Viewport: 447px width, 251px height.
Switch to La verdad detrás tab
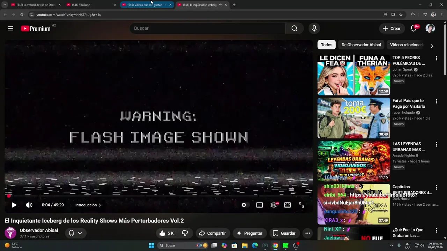tap(36, 5)
